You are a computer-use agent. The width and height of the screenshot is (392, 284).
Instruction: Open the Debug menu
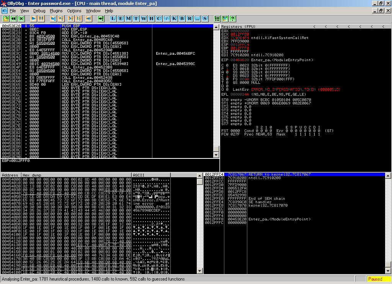pyautogui.click(x=39, y=11)
